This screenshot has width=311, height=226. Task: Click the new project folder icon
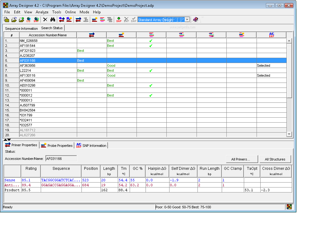click(x=7, y=20)
